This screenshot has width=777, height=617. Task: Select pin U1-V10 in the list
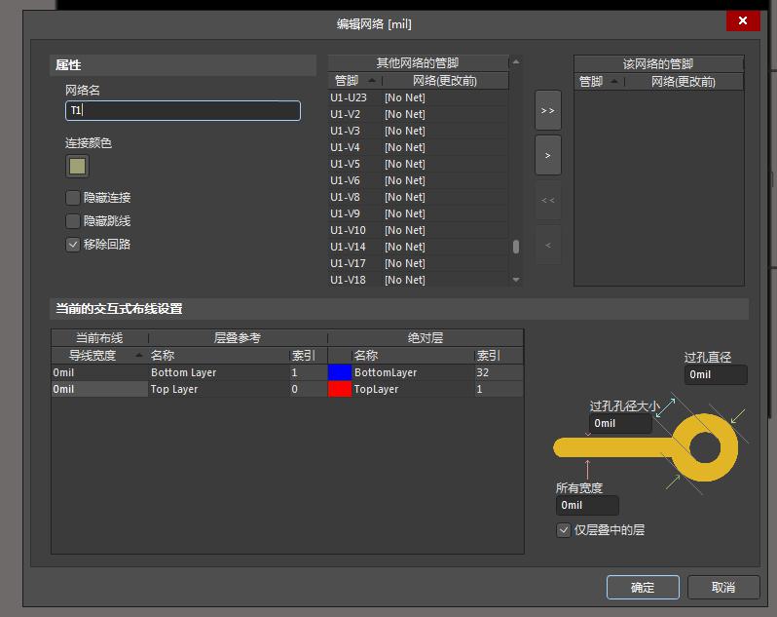pyautogui.click(x=349, y=230)
